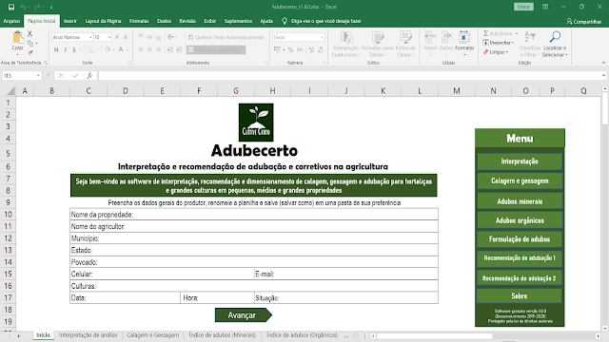Image resolution: width=609 pixels, height=342 pixels.
Task: Switch to Índice de adubos (Minerais) sheet
Action: pos(222,335)
